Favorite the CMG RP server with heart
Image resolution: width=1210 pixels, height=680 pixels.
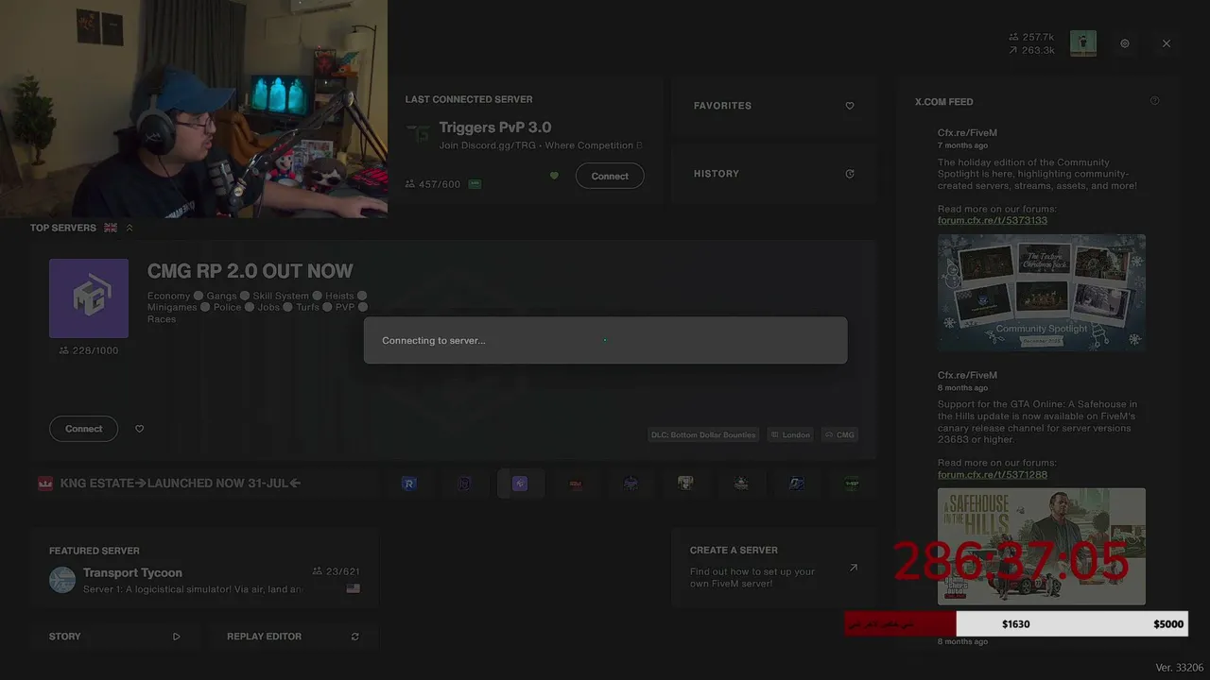(140, 429)
